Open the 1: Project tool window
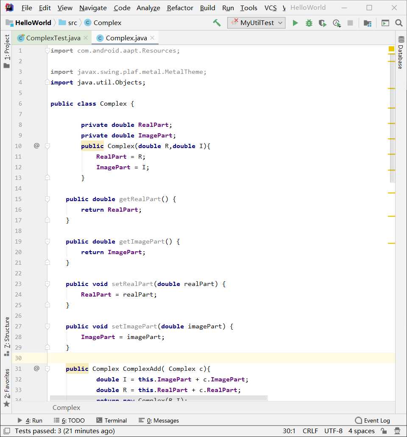This screenshot has height=437, width=407. (x=7, y=52)
